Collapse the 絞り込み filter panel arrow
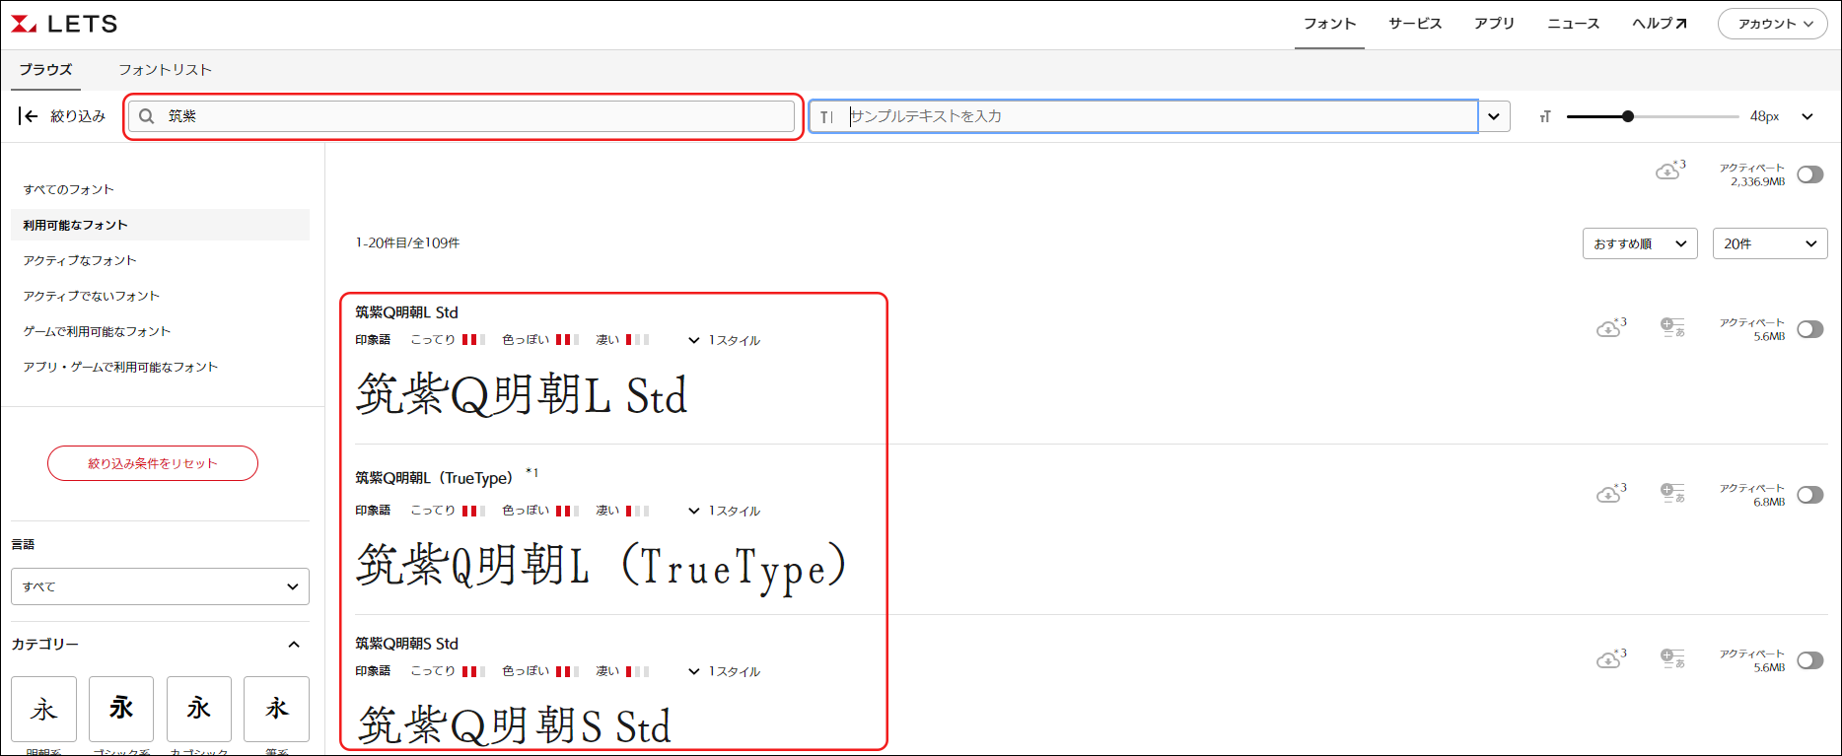This screenshot has width=1842, height=756. pyautogui.click(x=28, y=116)
